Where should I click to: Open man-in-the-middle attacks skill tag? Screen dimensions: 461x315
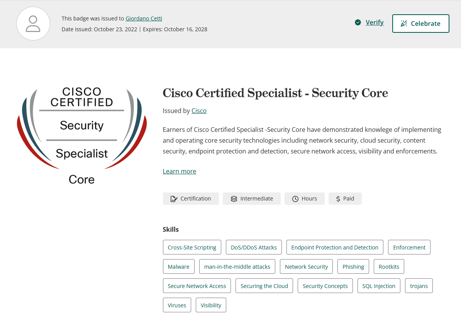[x=237, y=266]
